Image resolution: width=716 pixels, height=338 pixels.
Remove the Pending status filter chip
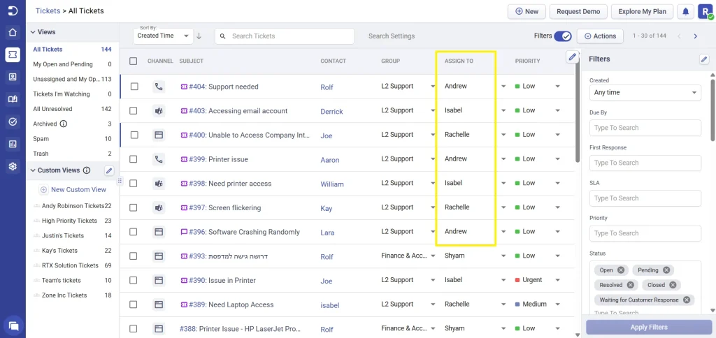(x=666, y=270)
